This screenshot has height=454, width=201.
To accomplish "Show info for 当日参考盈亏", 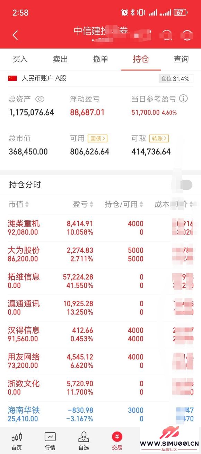I will click(183, 98).
